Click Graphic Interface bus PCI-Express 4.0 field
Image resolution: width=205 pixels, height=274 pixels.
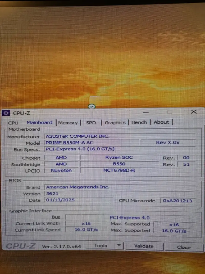[130, 218]
